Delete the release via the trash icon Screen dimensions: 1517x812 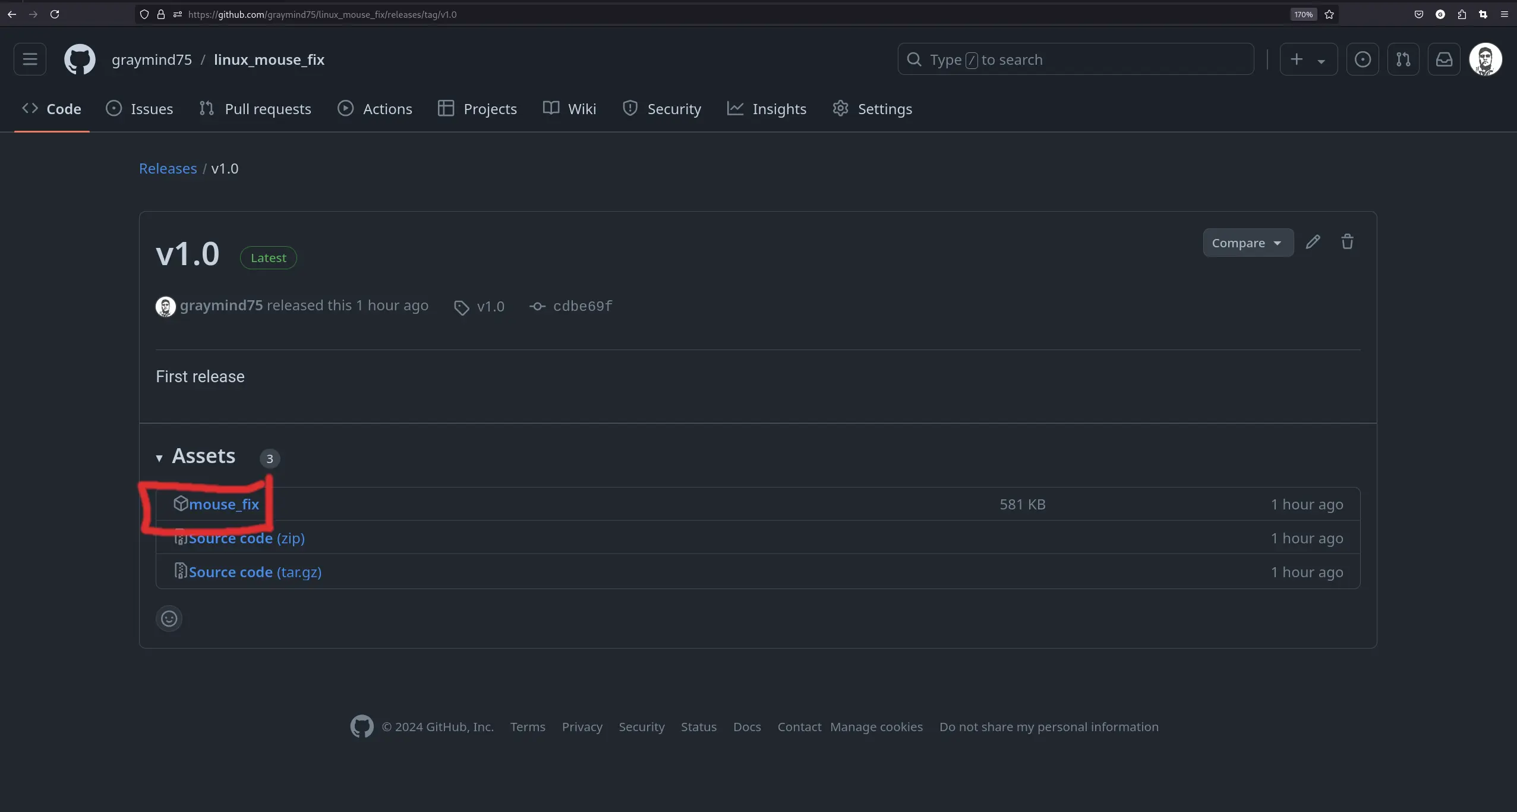coord(1347,242)
